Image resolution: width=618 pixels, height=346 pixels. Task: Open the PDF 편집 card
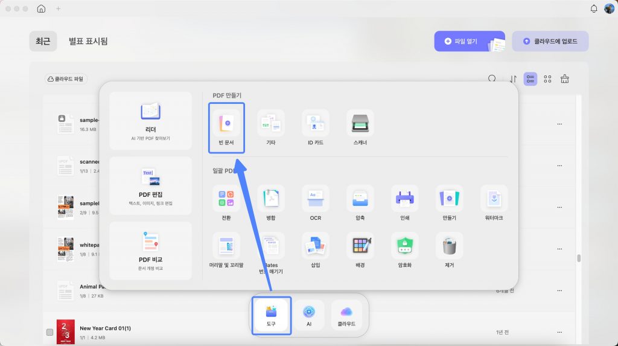click(x=150, y=186)
